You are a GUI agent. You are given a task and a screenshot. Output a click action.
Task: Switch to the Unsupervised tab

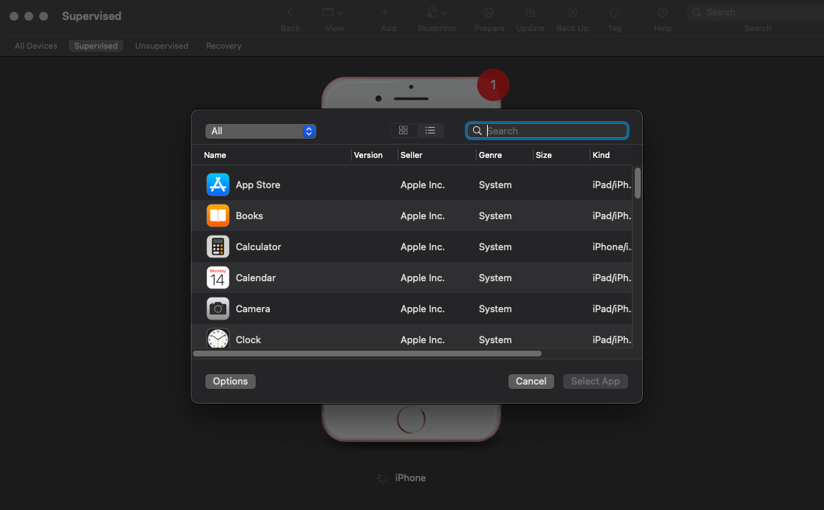point(161,46)
